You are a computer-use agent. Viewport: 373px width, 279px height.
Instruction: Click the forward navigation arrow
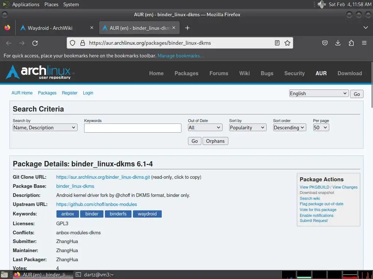(x=22, y=43)
